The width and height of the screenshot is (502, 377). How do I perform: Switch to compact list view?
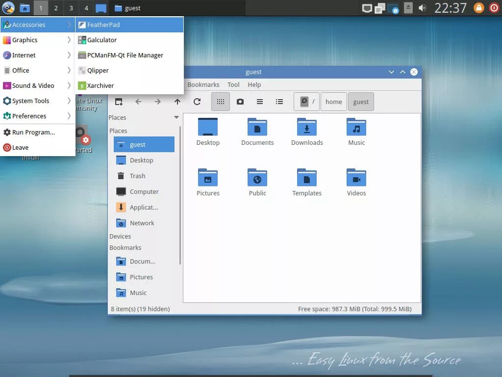click(x=260, y=102)
